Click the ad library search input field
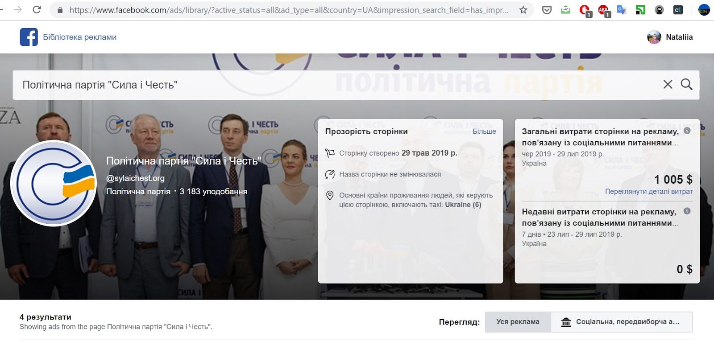714x349 pixels. (x=312, y=85)
